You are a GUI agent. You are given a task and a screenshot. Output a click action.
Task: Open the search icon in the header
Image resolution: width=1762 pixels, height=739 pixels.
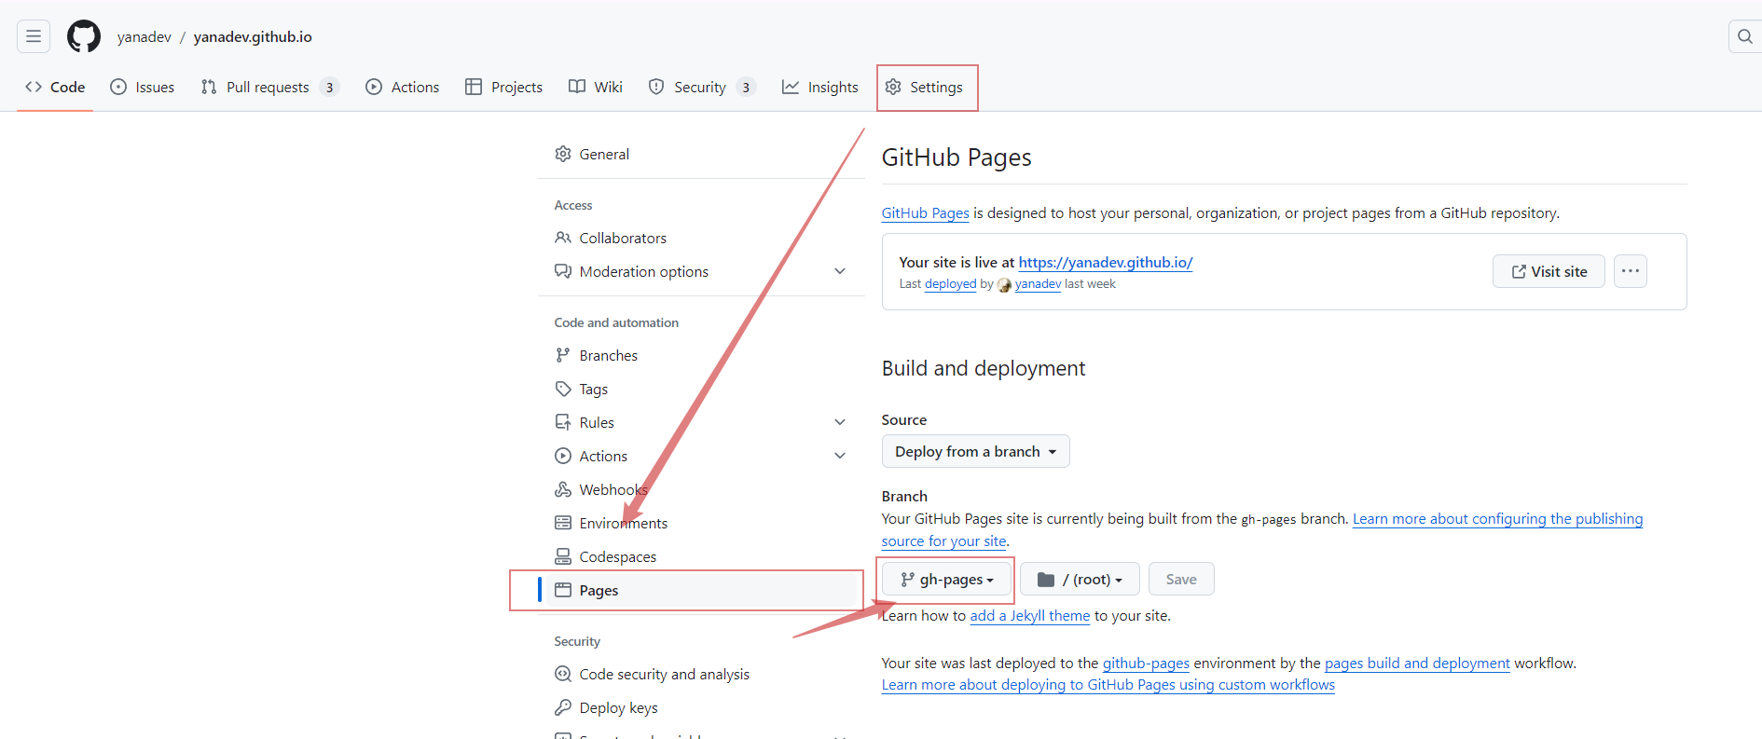click(x=1744, y=36)
